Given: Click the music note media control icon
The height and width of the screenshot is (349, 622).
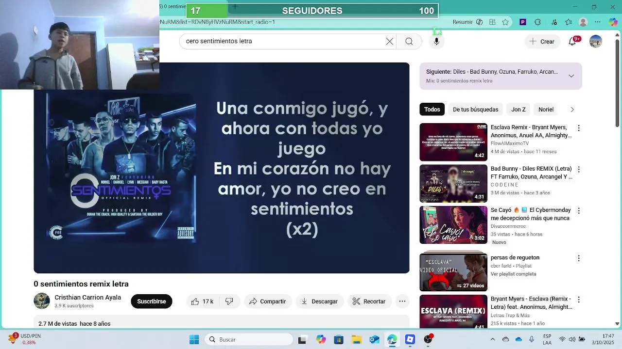Looking at the screenshot, I should (x=554, y=22).
